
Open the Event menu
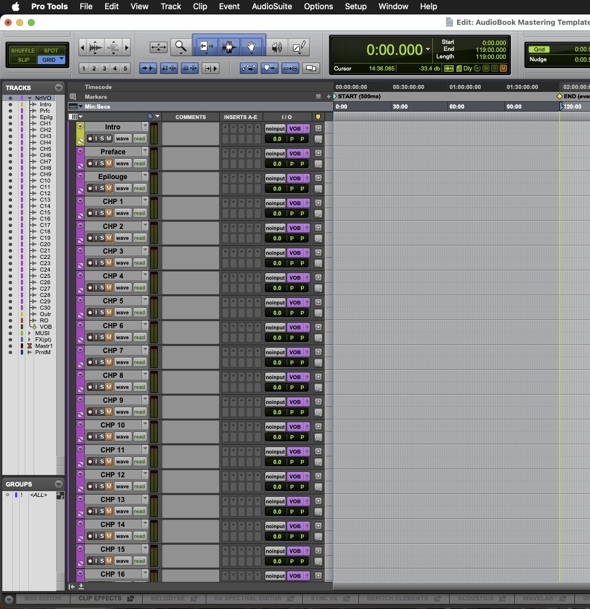point(229,6)
